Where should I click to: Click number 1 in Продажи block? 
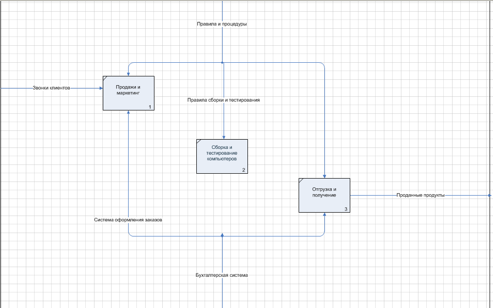point(150,107)
